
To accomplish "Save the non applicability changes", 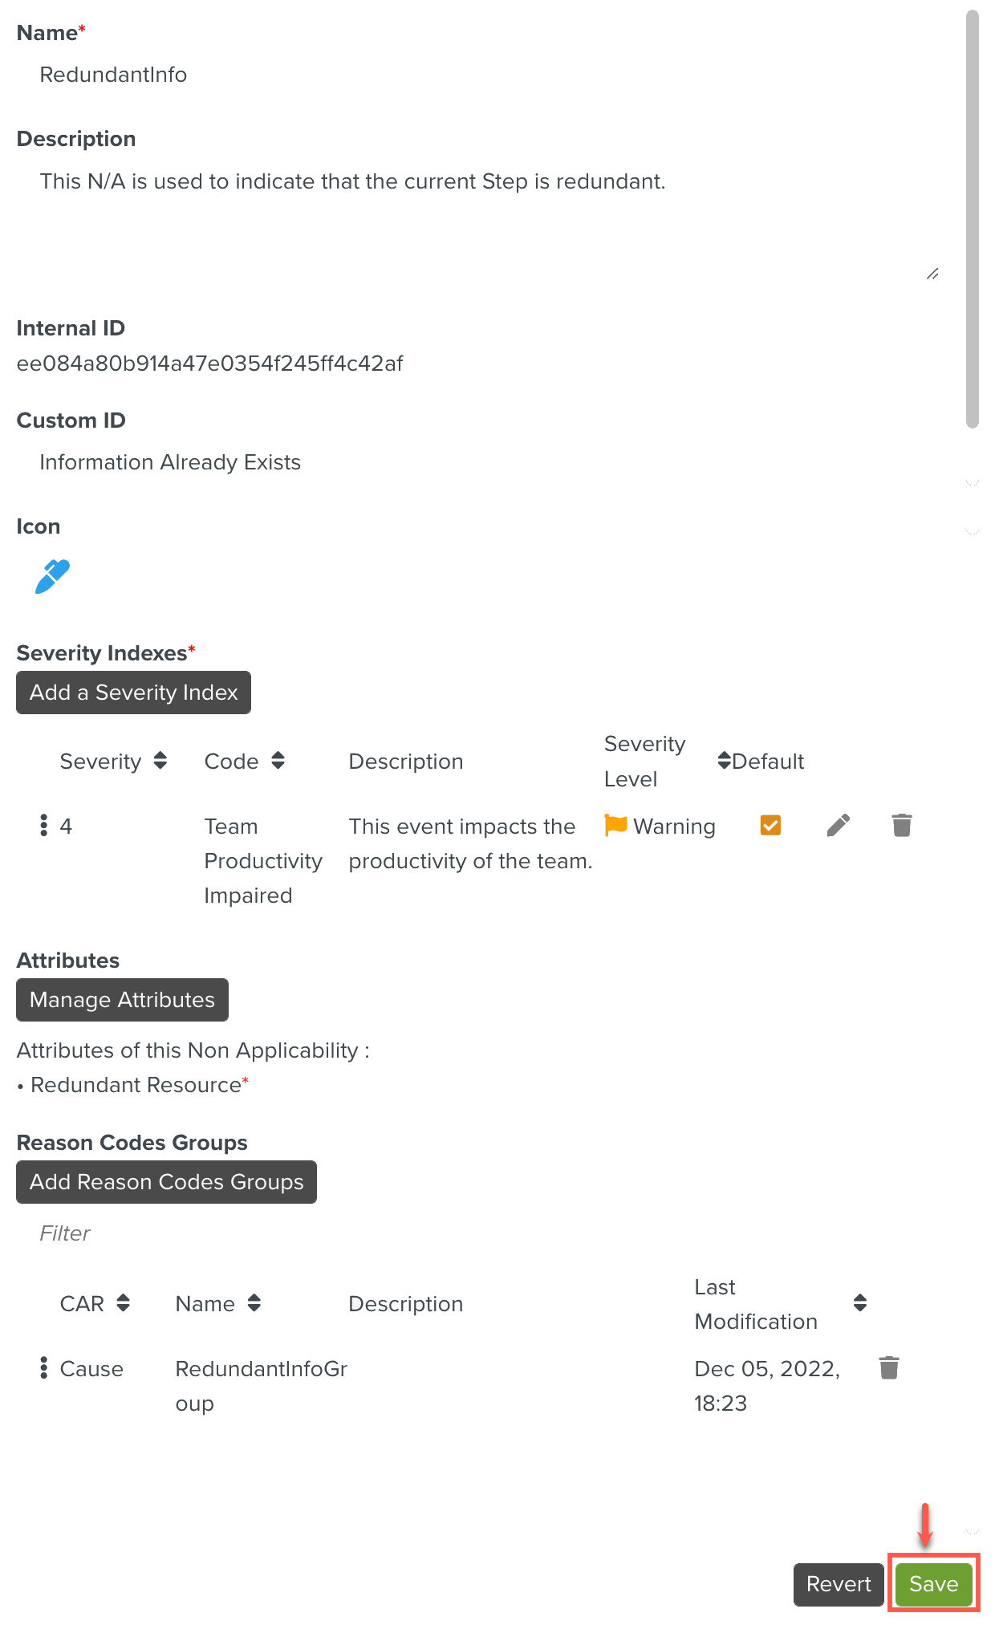I will click(x=933, y=1584).
